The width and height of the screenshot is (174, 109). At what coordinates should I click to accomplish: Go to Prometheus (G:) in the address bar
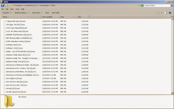click(31, 5)
